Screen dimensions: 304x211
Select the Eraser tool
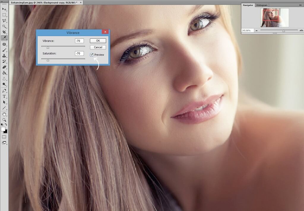(x=4, y=67)
